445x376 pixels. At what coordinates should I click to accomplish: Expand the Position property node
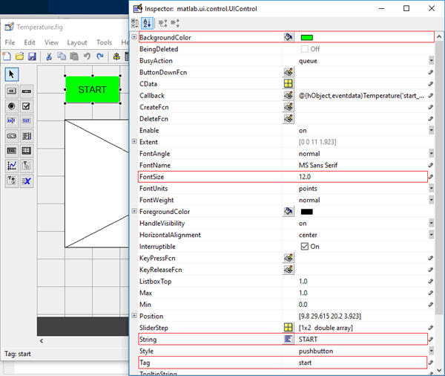pos(134,315)
